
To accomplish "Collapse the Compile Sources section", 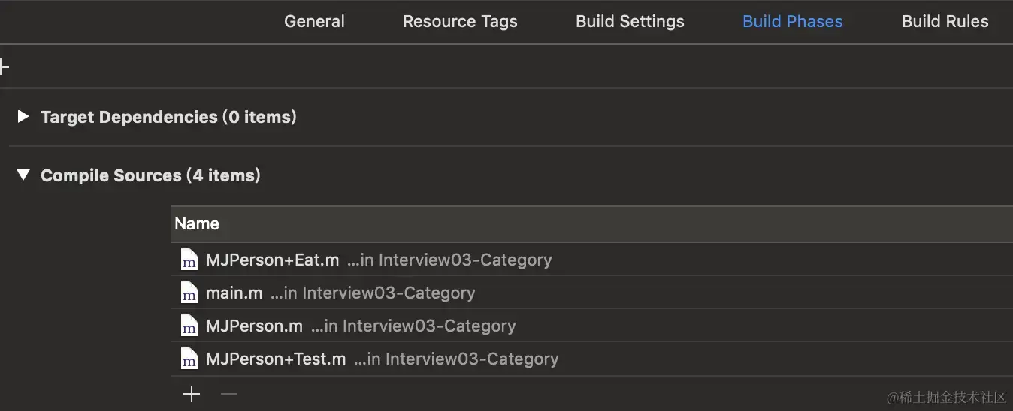I will tap(23, 175).
